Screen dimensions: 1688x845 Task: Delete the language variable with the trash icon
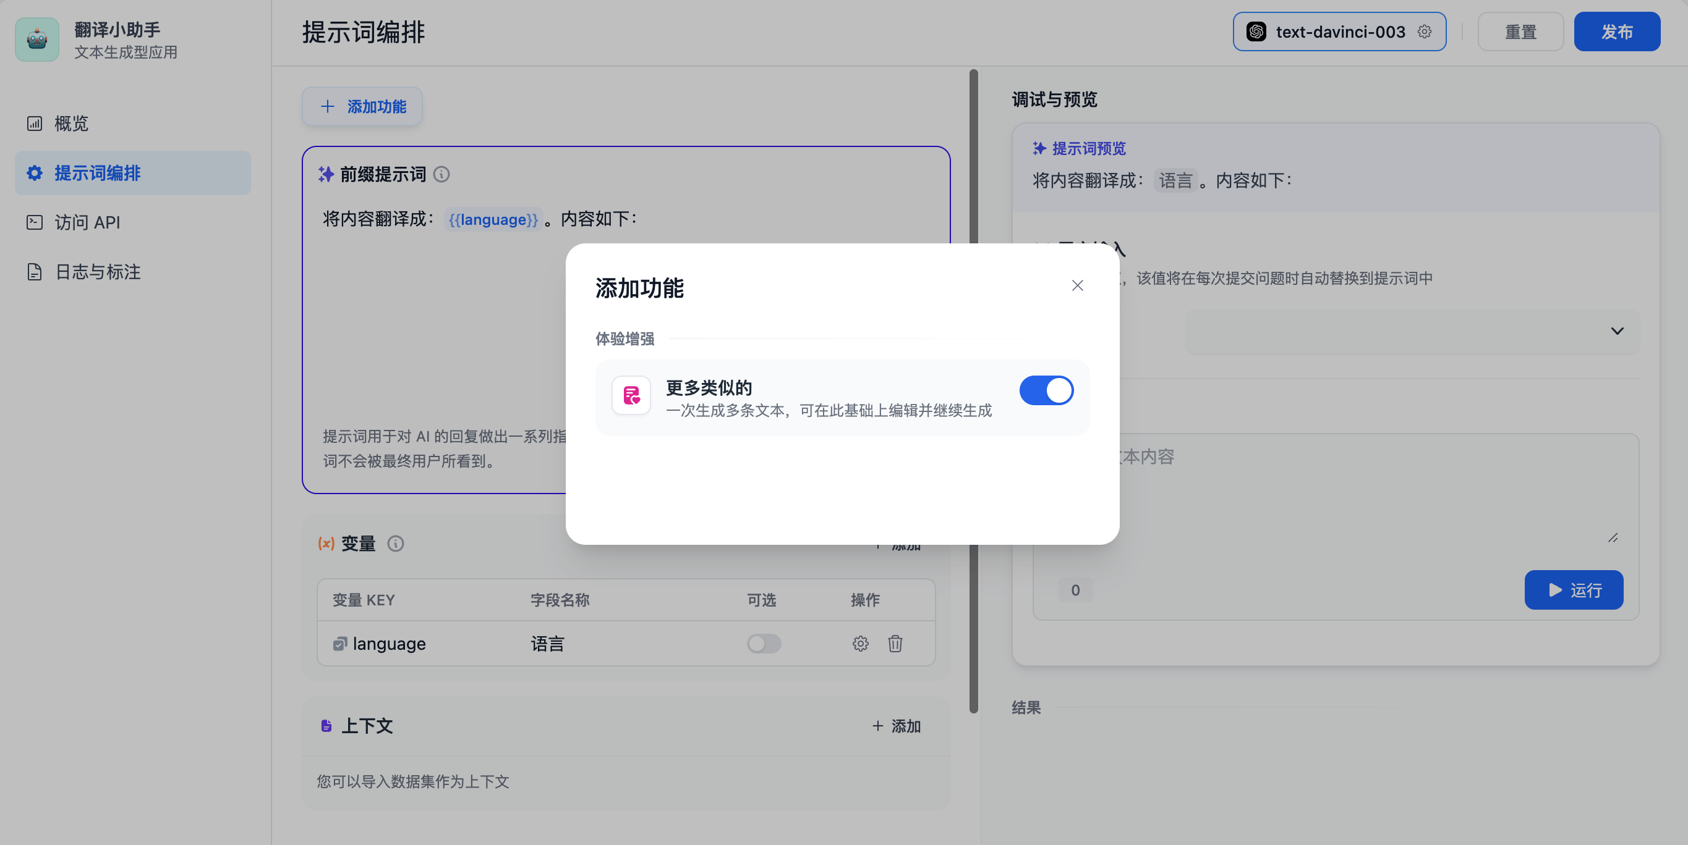click(895, 644)
